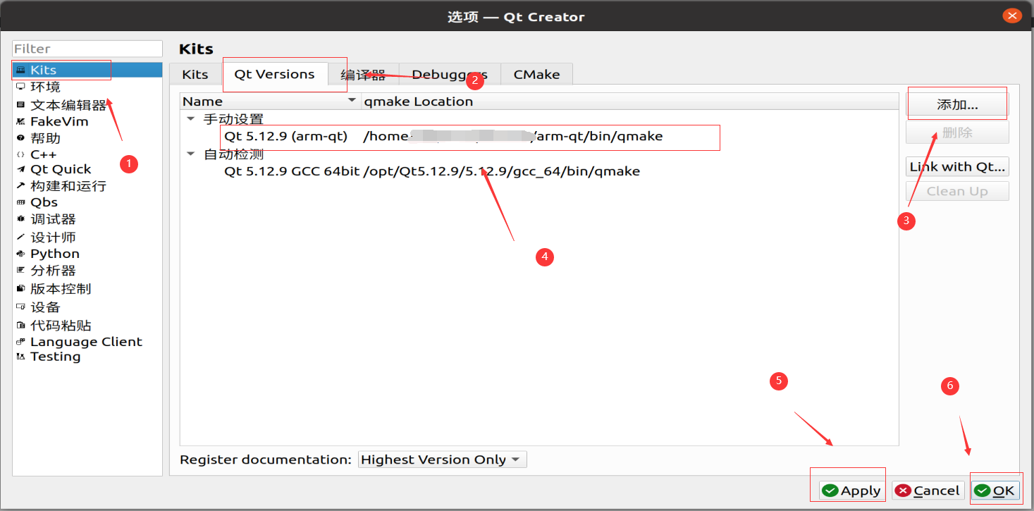1034x511 pixels.
Task: Select the Qt 5.12.9 (arm-qt) row
Action: click(539, 136)
